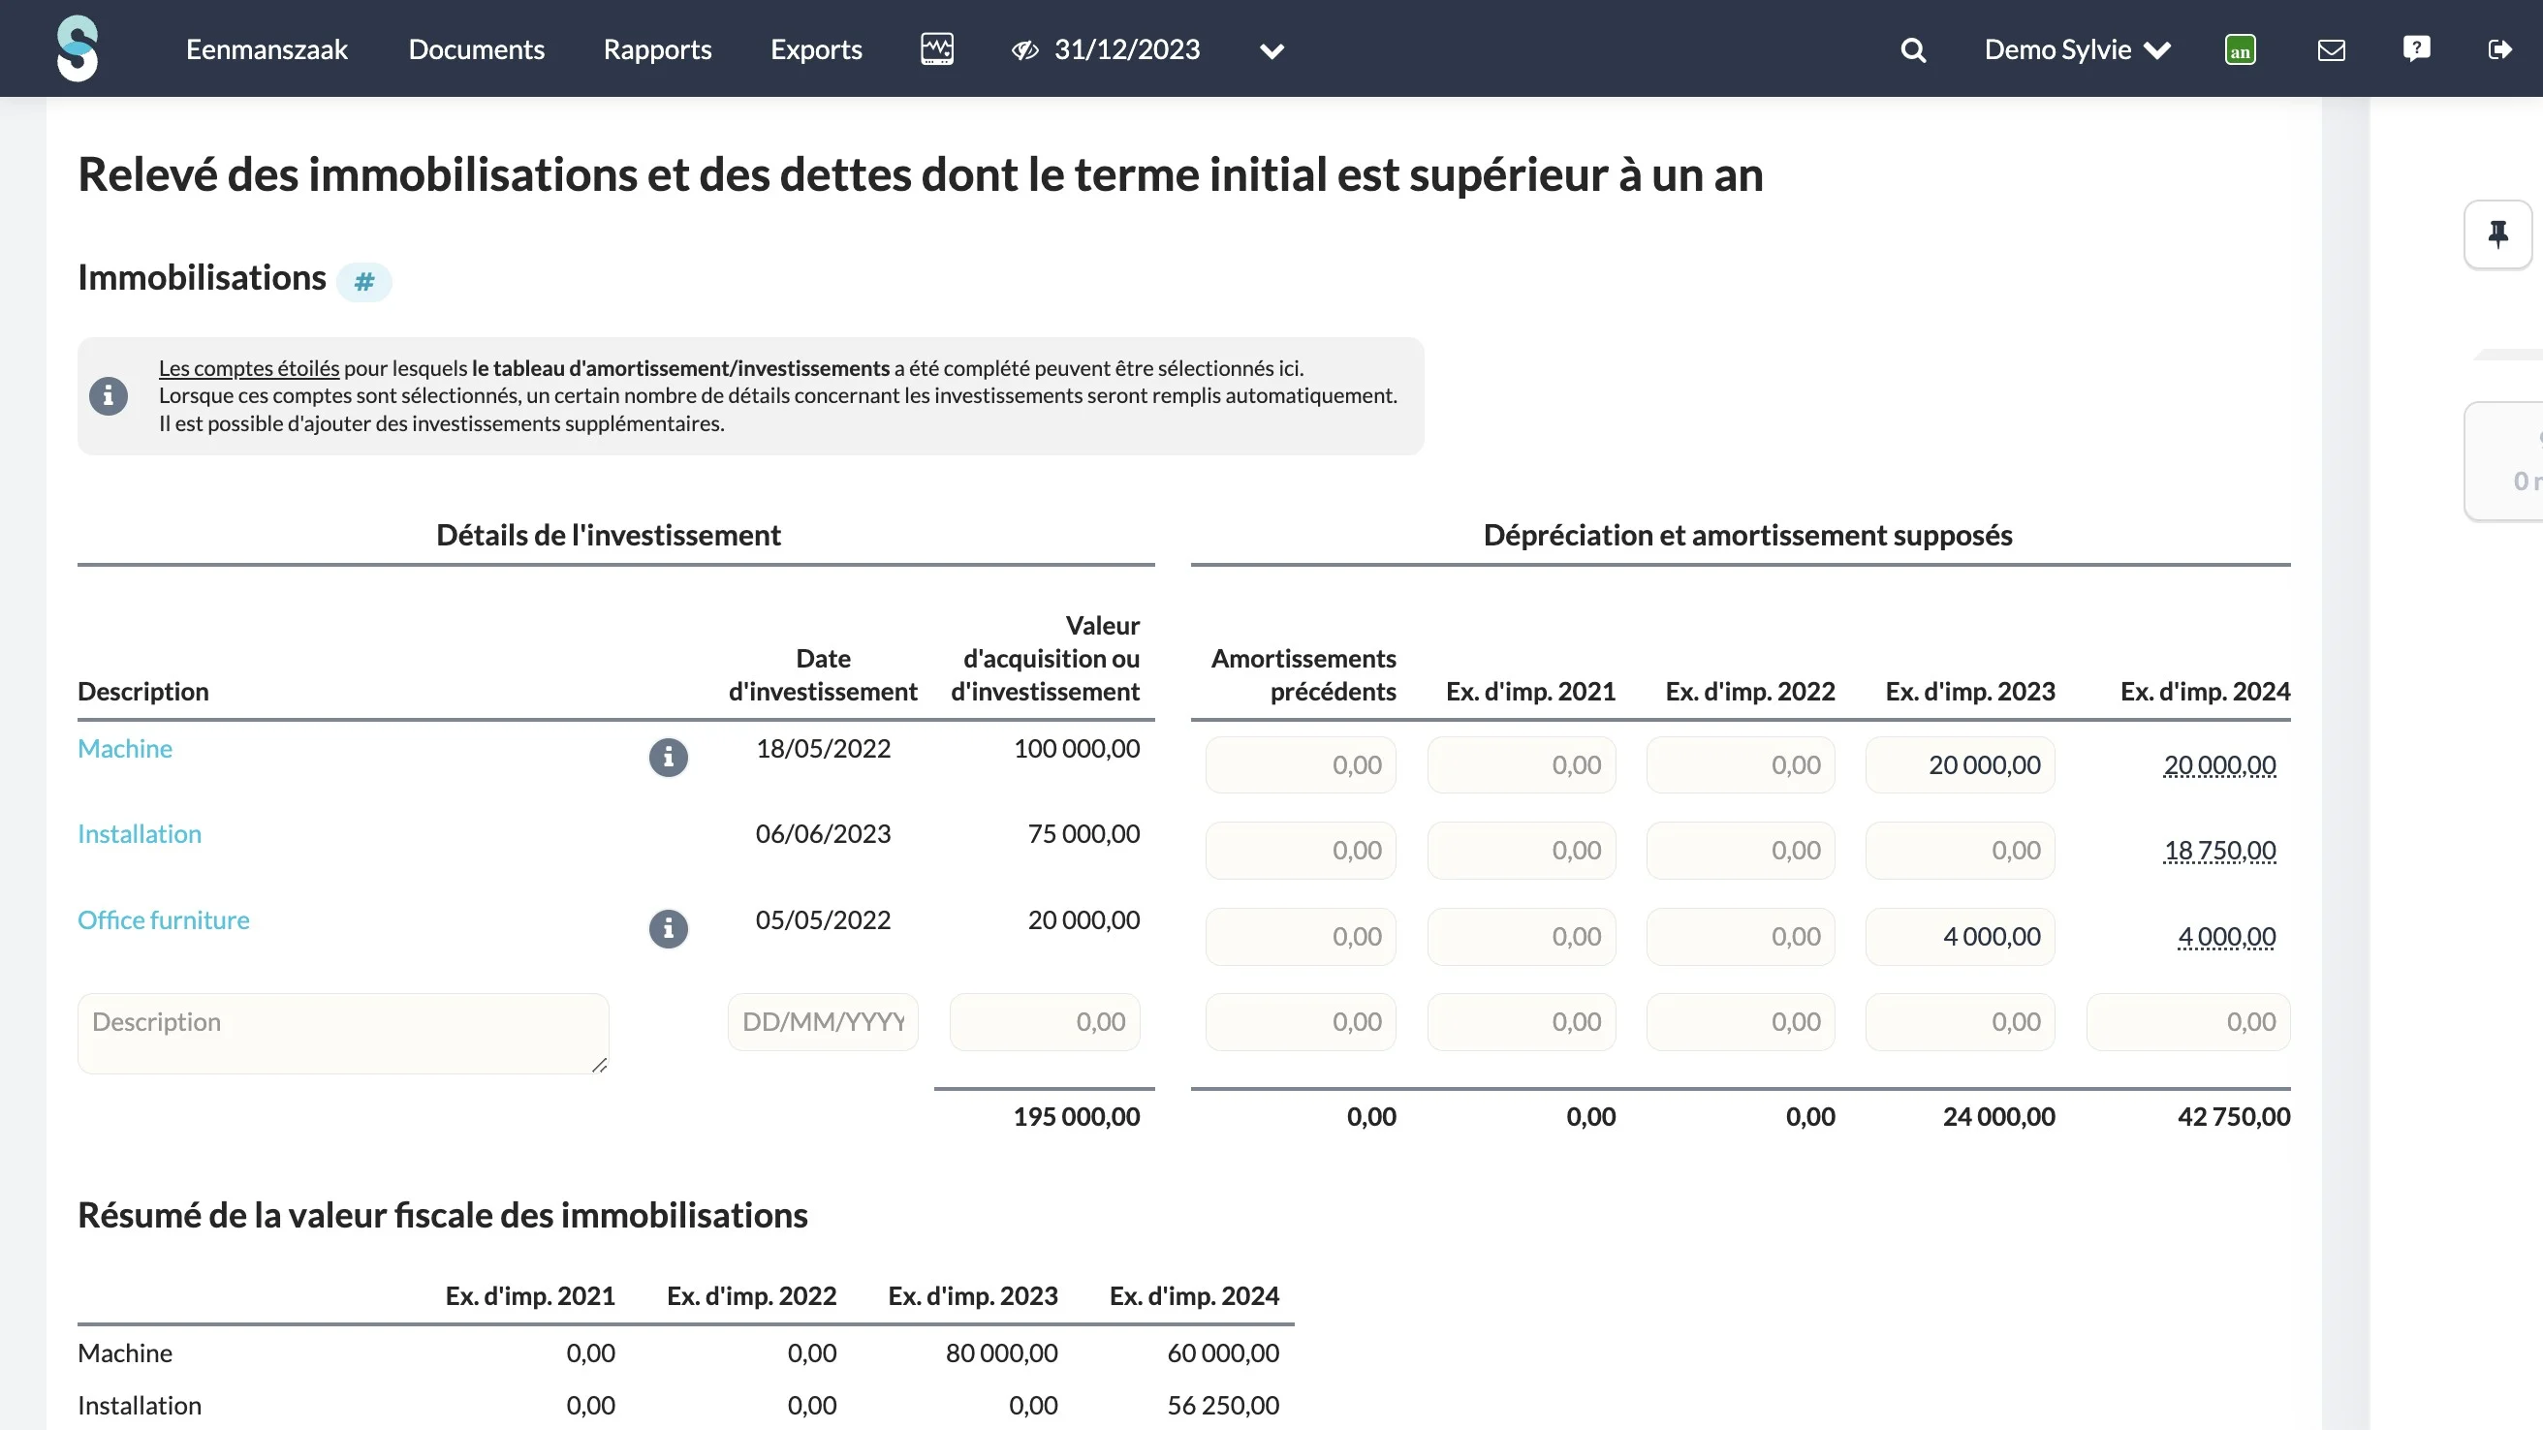Image resolution: width=2543 pixels, height=1430 pixels.
Task: Click Installation's Ex. d'imp. 2023 field
Action: pyautogui.click(x=1960, y=851)
